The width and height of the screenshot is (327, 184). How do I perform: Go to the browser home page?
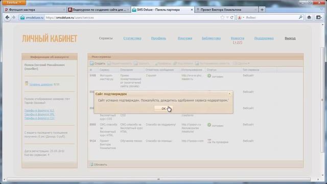309,17
